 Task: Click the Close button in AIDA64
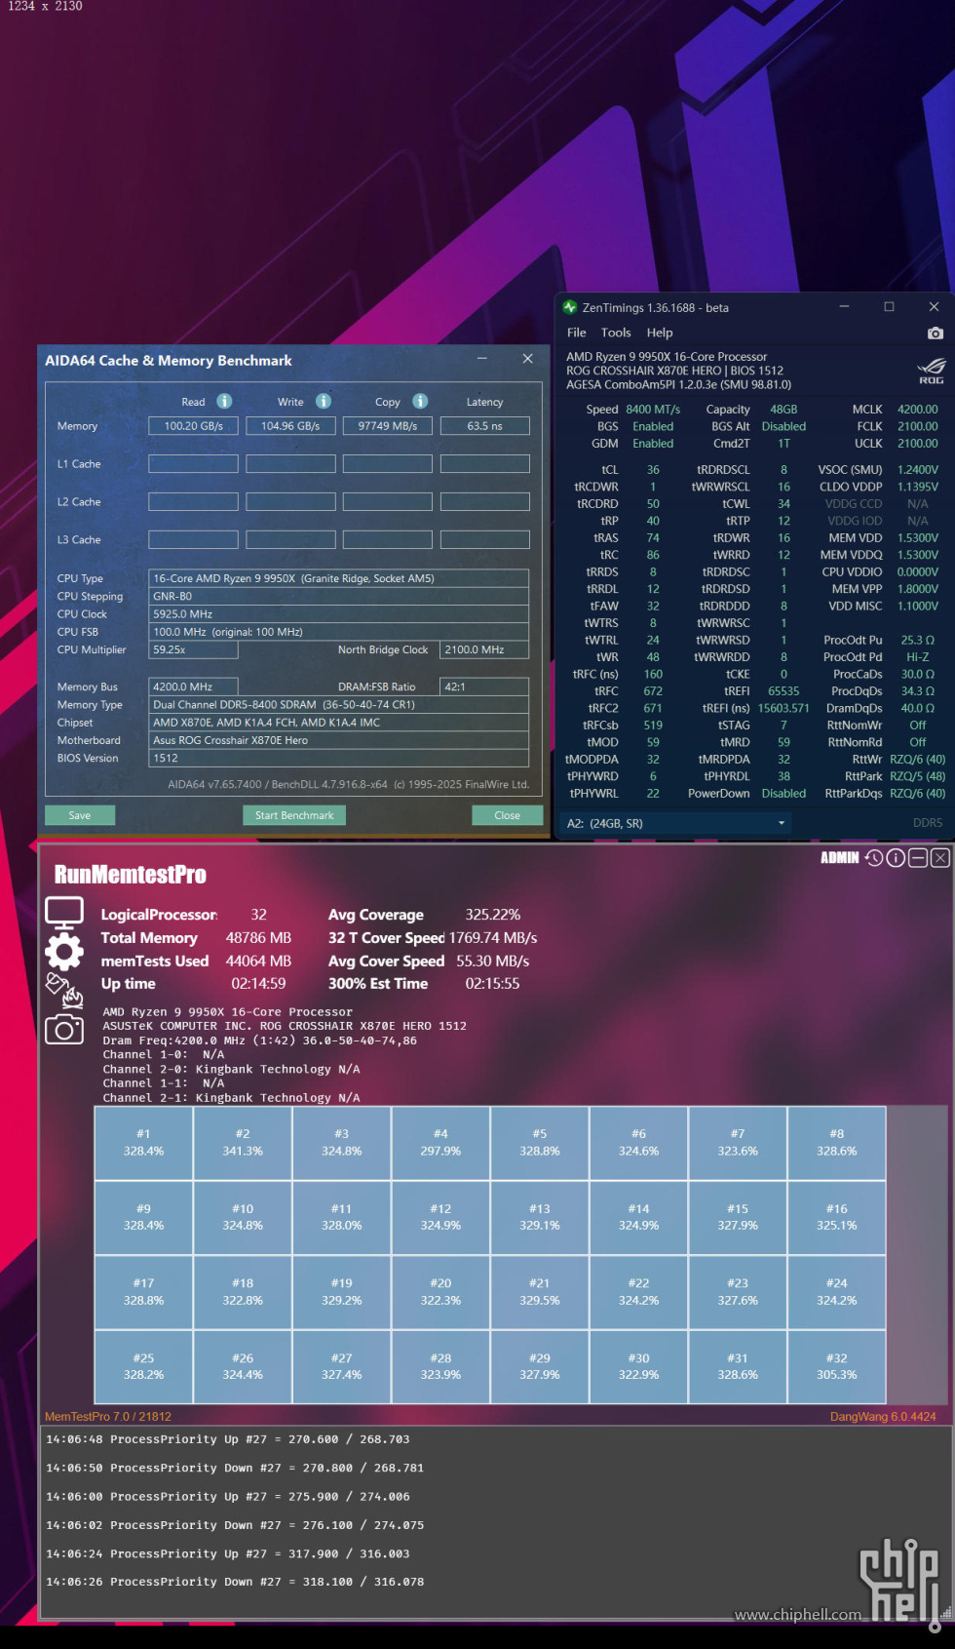tap(507, 815)
